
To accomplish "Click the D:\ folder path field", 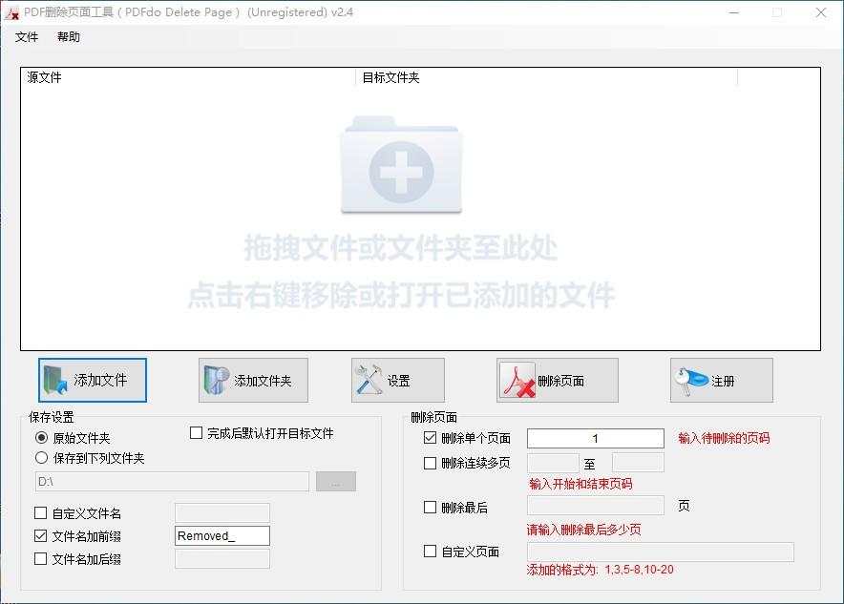I will point(172,481).
